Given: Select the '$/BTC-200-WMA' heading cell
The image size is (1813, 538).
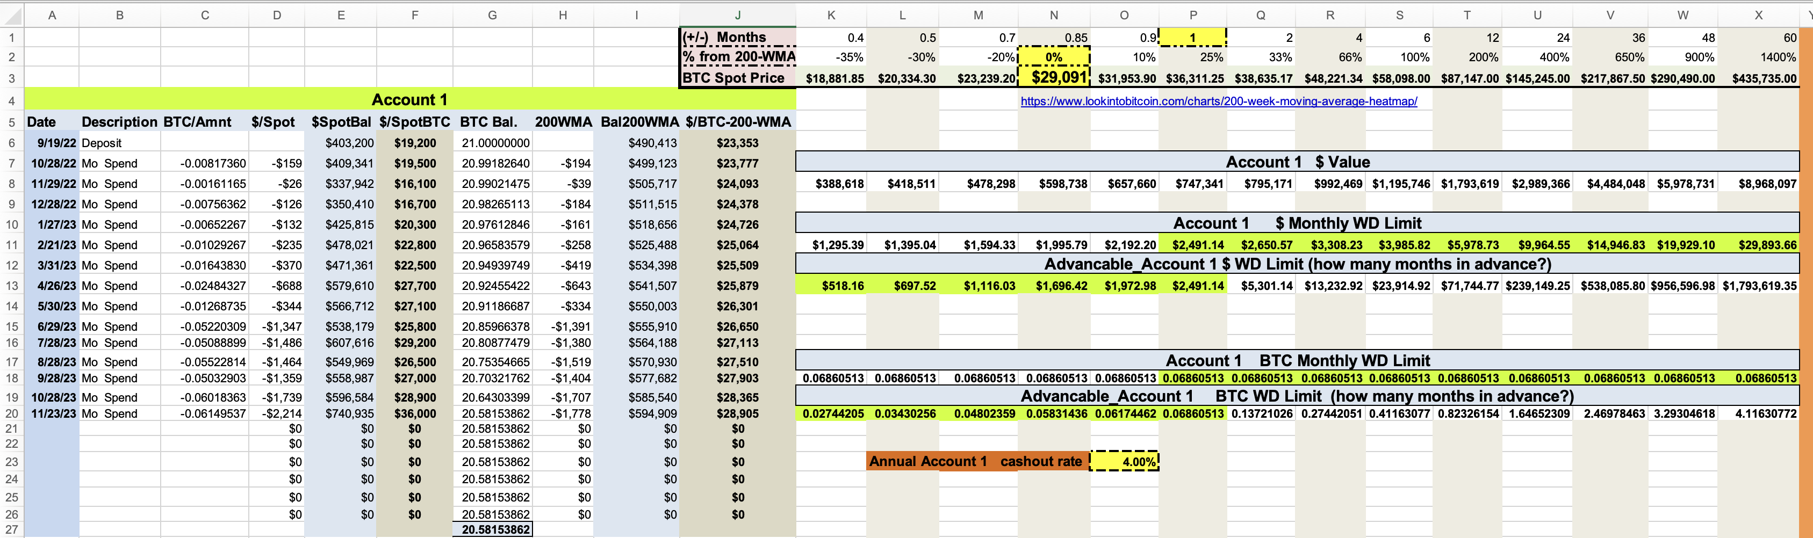Looking at the screenshot, I should point(738,122).
